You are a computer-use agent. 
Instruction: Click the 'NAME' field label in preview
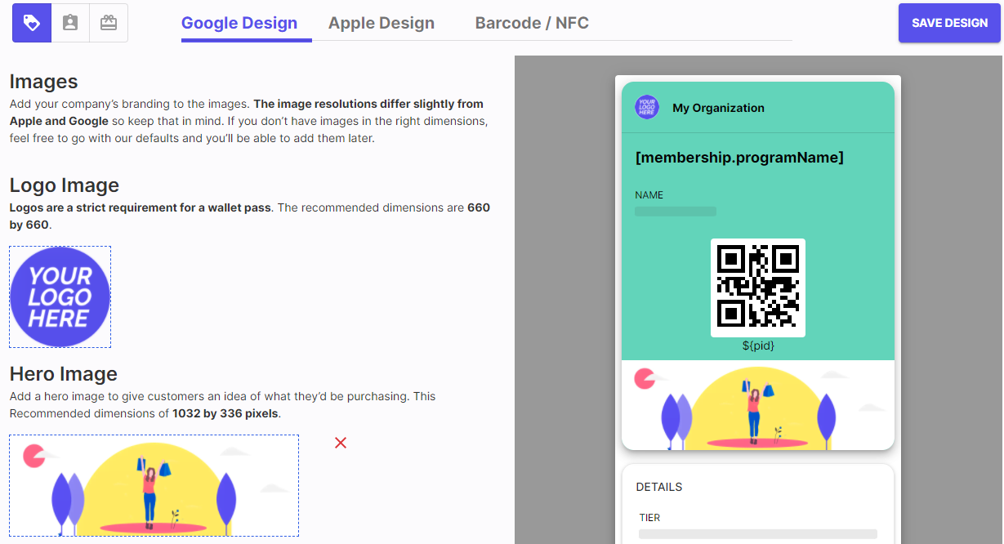pyautogui.click(x=649, y=195)
